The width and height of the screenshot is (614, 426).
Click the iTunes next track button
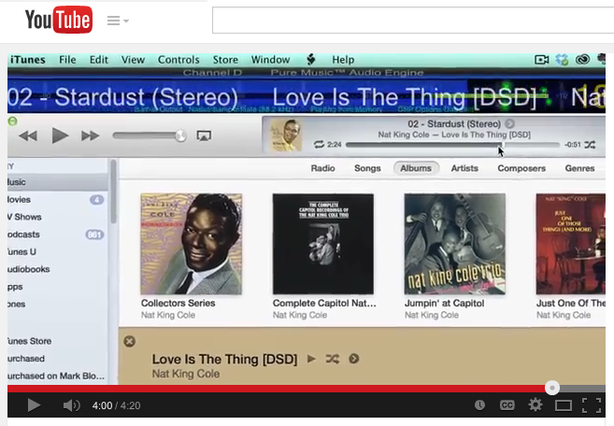[x=90, y=135]
